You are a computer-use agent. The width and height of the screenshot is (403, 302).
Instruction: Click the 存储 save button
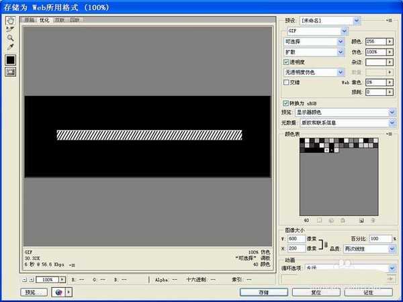tap(263, 293)
